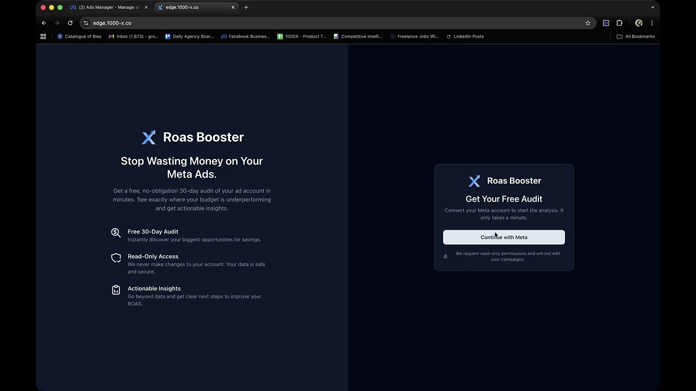Click the Roas Booster logo in audit card
The width and height of the screenshot is (696, 391).
474,181
